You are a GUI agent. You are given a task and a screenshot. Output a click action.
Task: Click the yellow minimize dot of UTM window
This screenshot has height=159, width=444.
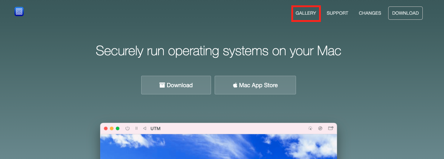[112, 128]
